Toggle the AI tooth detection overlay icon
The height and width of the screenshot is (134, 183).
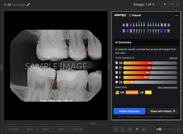[116, 129]
